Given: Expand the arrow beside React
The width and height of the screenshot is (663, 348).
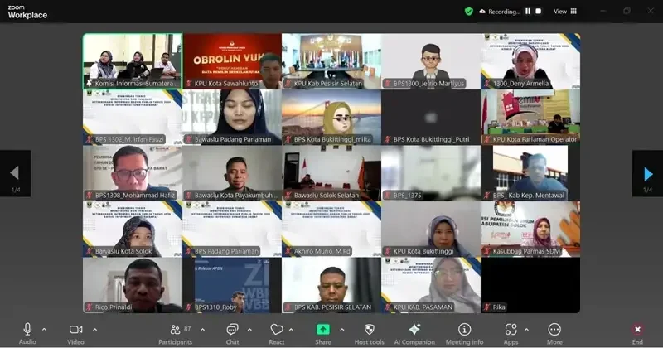Looking at the screenshot, I should tap(291, 330).
